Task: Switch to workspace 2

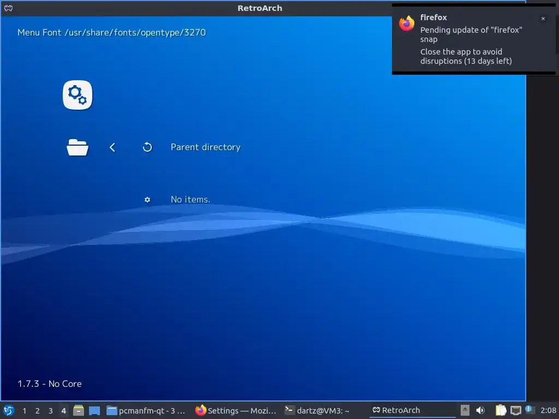Action: point(38,411)
